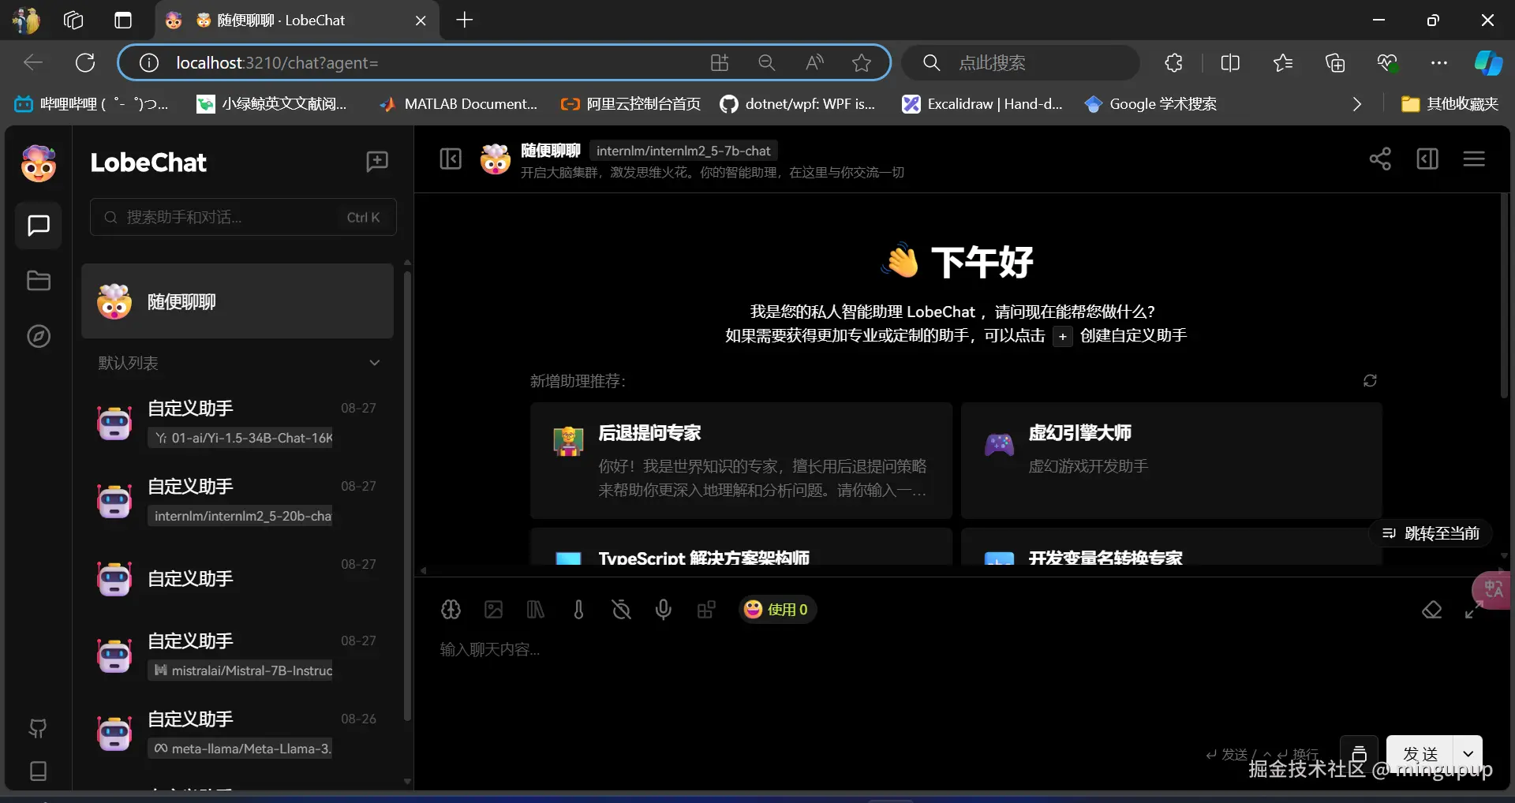The height and width of the screenshot is (803, 1515).
Task: Click the new assistant plus icon beside LobeChat
Action: (x=377, y=162)
